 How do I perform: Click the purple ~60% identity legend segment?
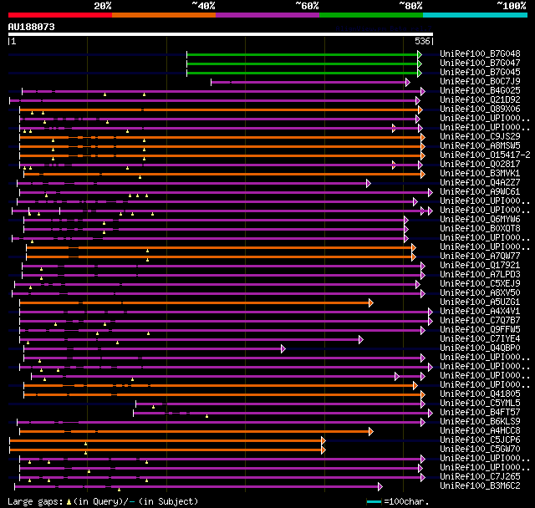coord(267,15)
